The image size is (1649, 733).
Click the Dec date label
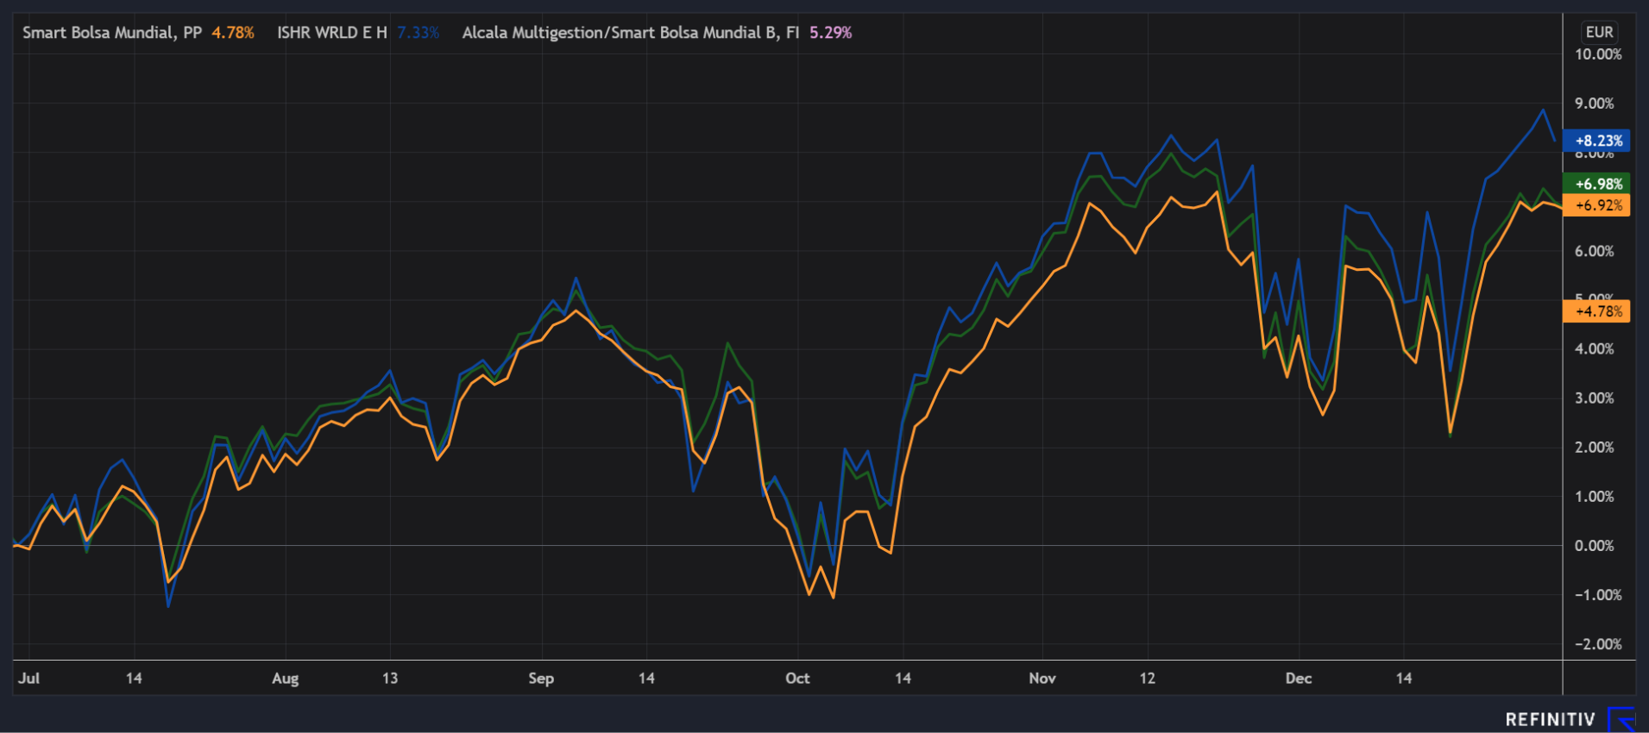[1299, 678]
